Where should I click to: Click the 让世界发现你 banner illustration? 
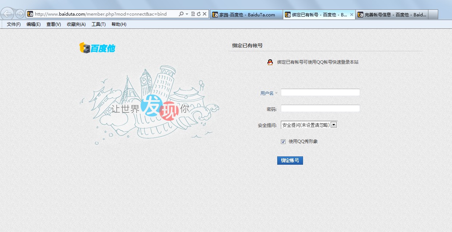click(x=149, y=105)
